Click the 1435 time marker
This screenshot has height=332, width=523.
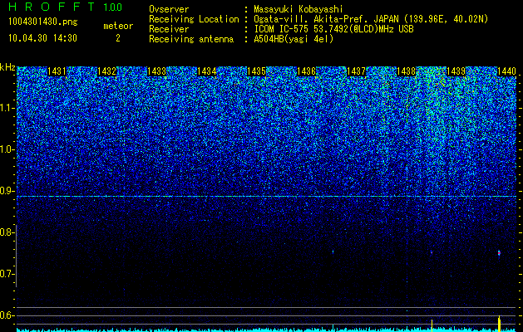click(x=256, y=71)
